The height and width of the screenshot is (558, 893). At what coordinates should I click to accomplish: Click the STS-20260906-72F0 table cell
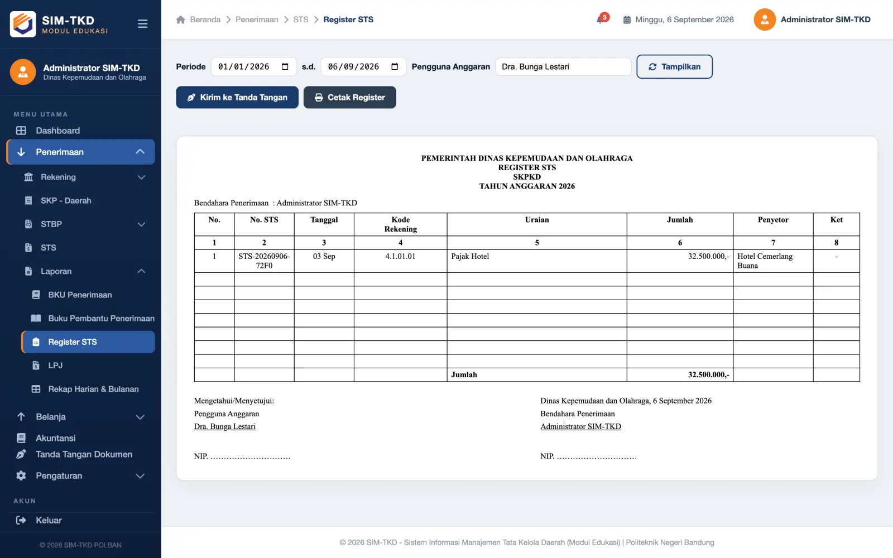coord(264,261)
